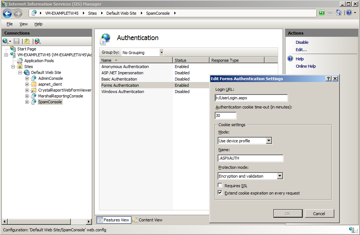Expand the AdminConsole tree node
This screenshot has width=360, height=235.
[27, 78]
